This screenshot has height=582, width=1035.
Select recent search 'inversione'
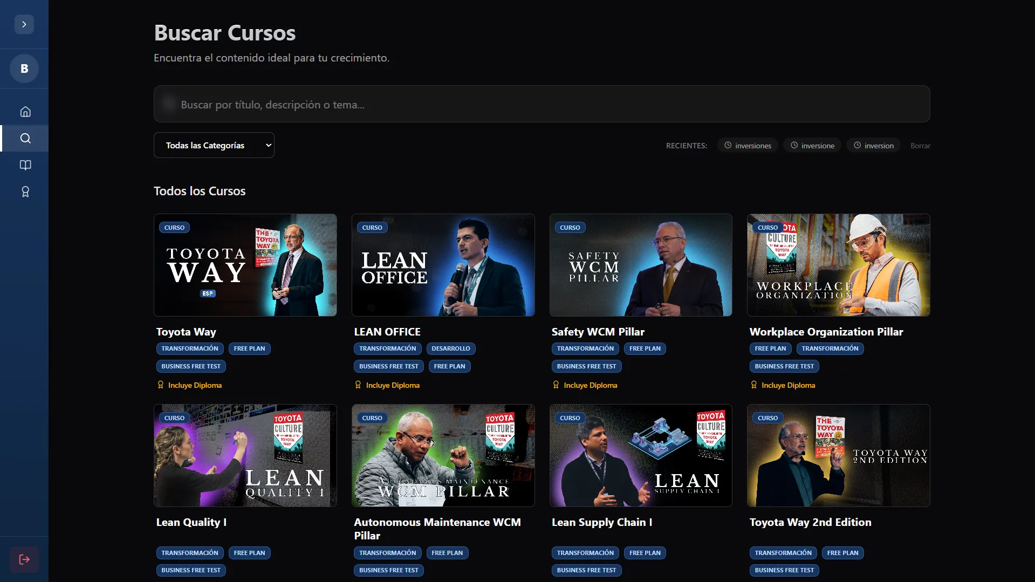pos(812,146)
